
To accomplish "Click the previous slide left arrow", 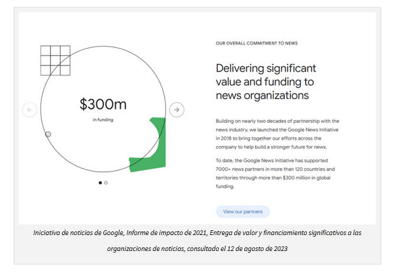I will [30, 110].
